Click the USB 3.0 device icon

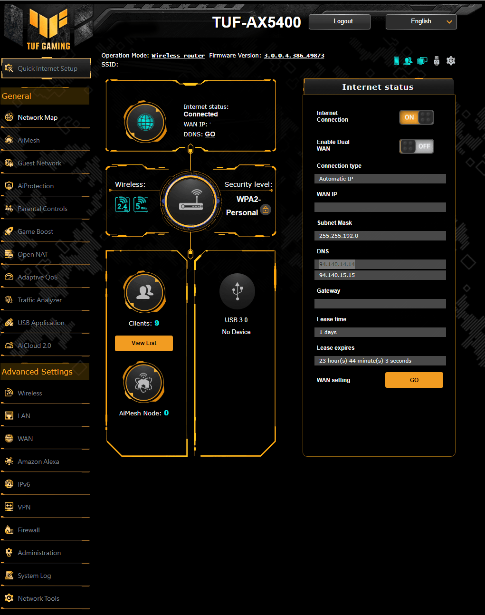pos(237,291)
